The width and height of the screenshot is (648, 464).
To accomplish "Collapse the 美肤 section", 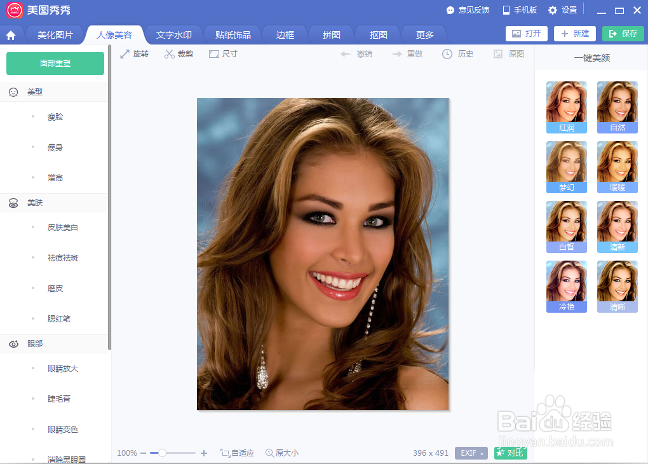I will click(x=54, y=203).
